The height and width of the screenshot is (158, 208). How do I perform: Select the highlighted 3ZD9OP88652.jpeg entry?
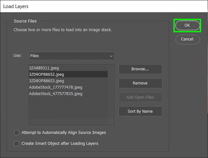(x=46, y=75)
